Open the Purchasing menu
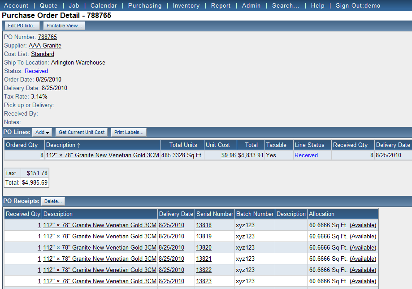The width and height of the screenshot is (412, 289). (144, 6)
